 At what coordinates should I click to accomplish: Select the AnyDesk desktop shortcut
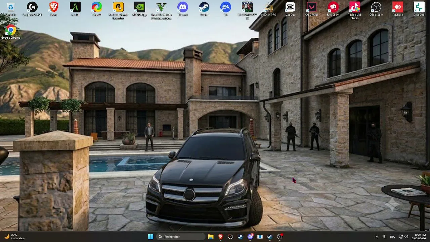tap(398, 9)
